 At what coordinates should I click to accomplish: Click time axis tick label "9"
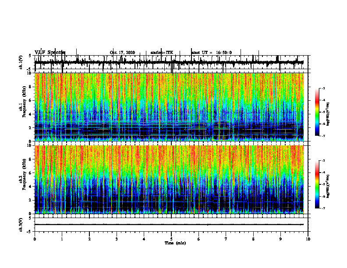(280, 239)
